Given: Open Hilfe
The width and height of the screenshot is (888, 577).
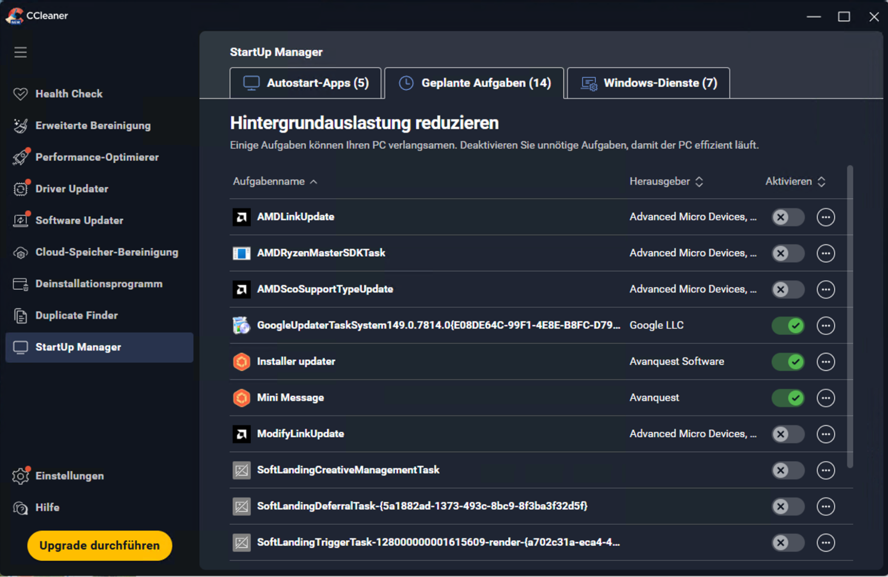Looking at the screenshot, I should click(x=100, y=507).
